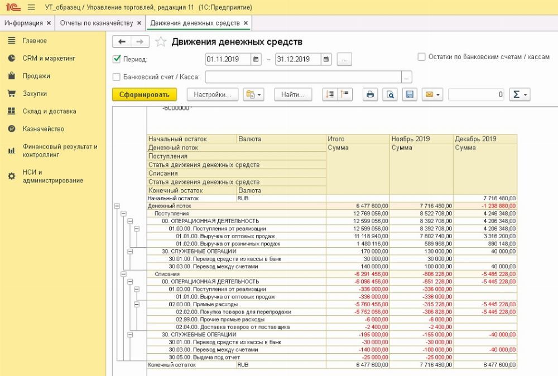This screenshot has height=376, width=558.
Task: Check Остатки по банковским счетам / кассам
Action: (421, 57)
